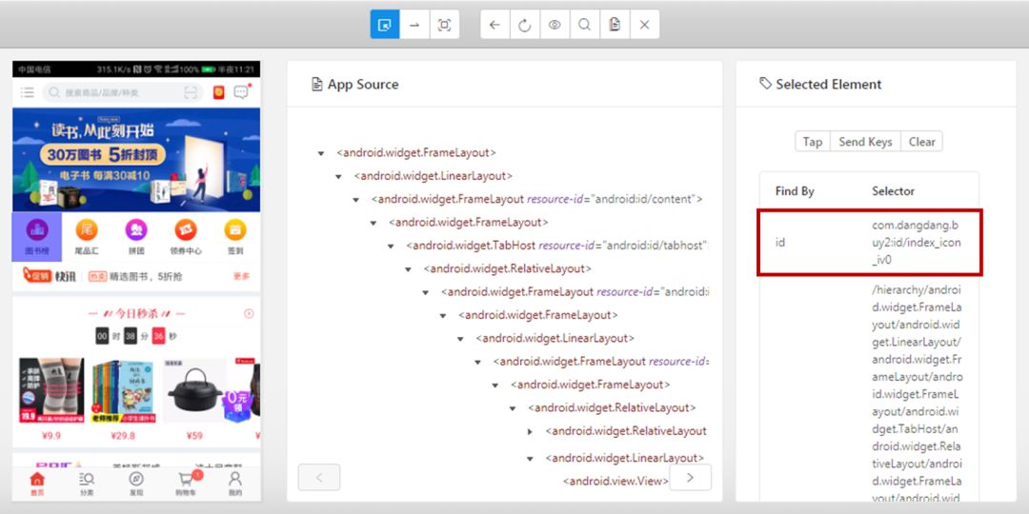
Task: Click the Tap button in Selected Element
Action: pyautogui.click(x=813, y=142)
